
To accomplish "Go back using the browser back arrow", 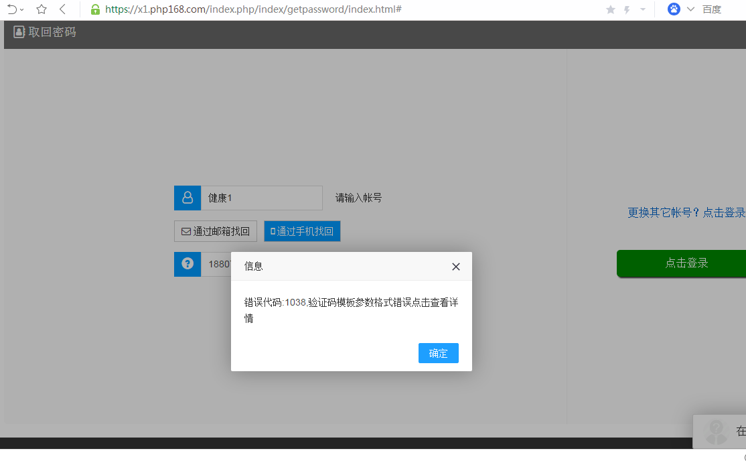I will tap(63, 9).
